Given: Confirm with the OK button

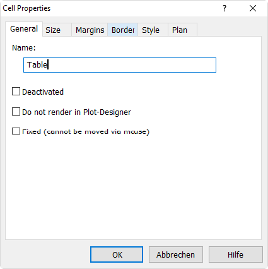Looking at the screenshot, I should (117, 254).
